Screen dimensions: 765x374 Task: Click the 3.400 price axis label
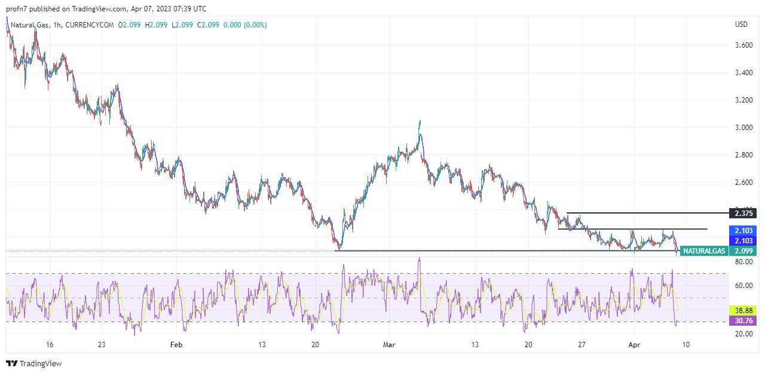click(x=743, y=73)
